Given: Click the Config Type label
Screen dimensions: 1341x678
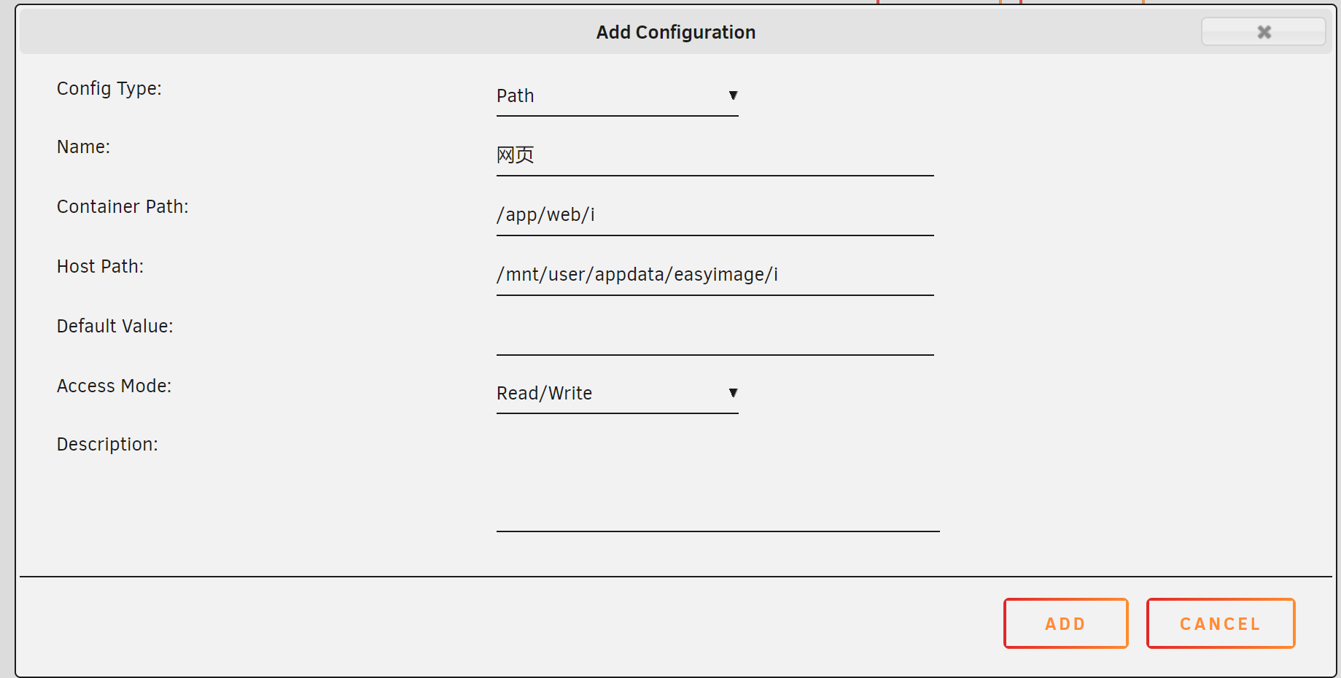Looking at the screenshot, I should [109, 89].
